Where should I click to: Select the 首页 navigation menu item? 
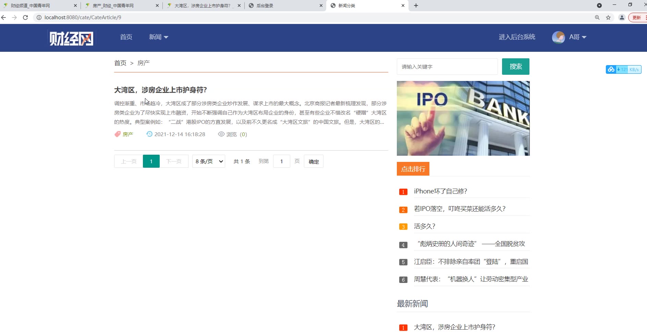(x=126, y=37)
